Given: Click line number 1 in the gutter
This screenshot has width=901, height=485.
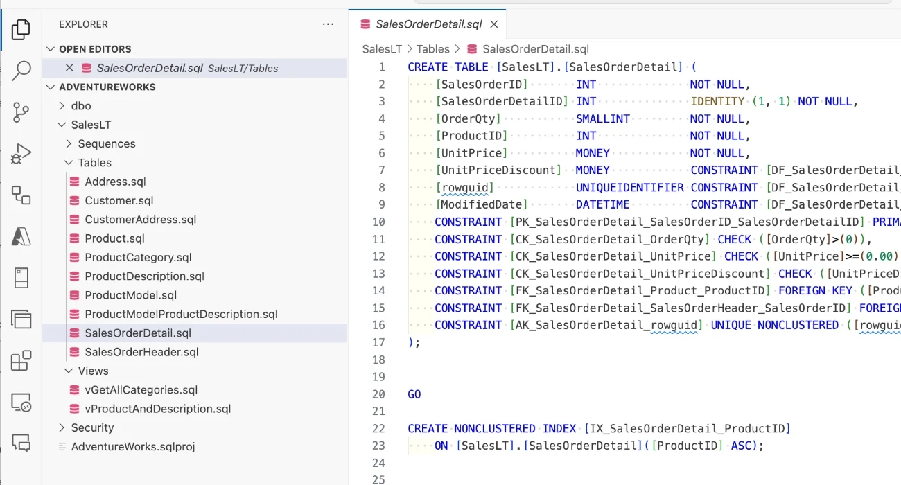Looking at the screenshot, I should (x=381, y=67).
